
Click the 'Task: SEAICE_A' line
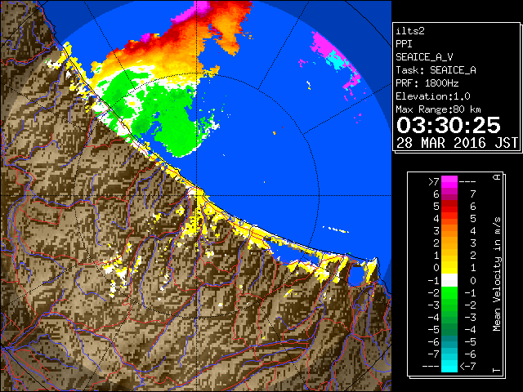[436, 70]
